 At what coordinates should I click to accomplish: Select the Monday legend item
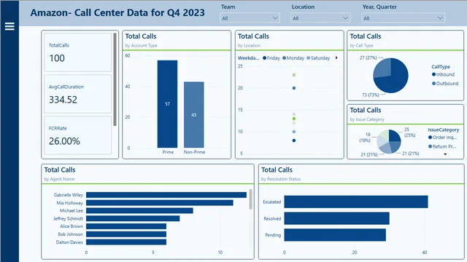(x=293, y=58)
